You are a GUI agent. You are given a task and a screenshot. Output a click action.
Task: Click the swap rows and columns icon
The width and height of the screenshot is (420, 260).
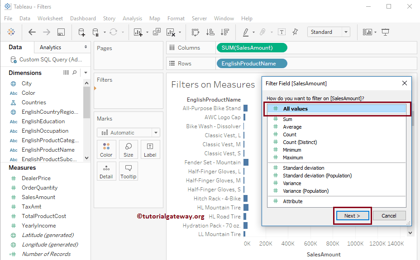click(x=196, y=32)
